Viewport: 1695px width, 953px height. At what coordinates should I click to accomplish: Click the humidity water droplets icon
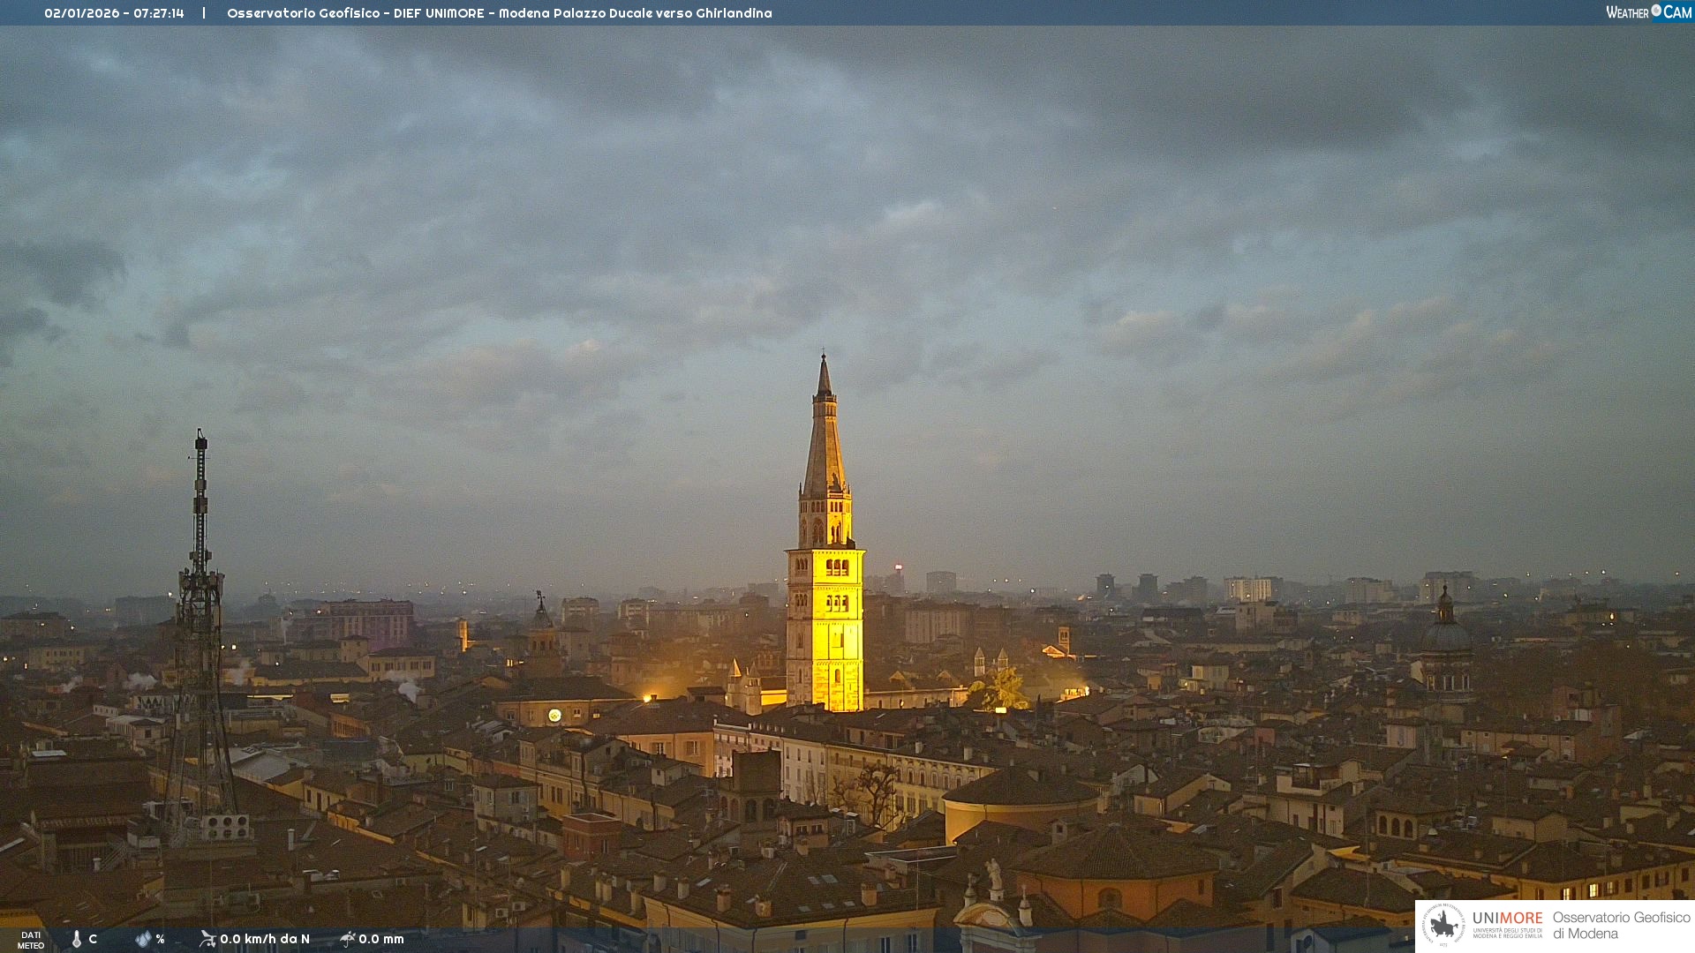(143, 939)
